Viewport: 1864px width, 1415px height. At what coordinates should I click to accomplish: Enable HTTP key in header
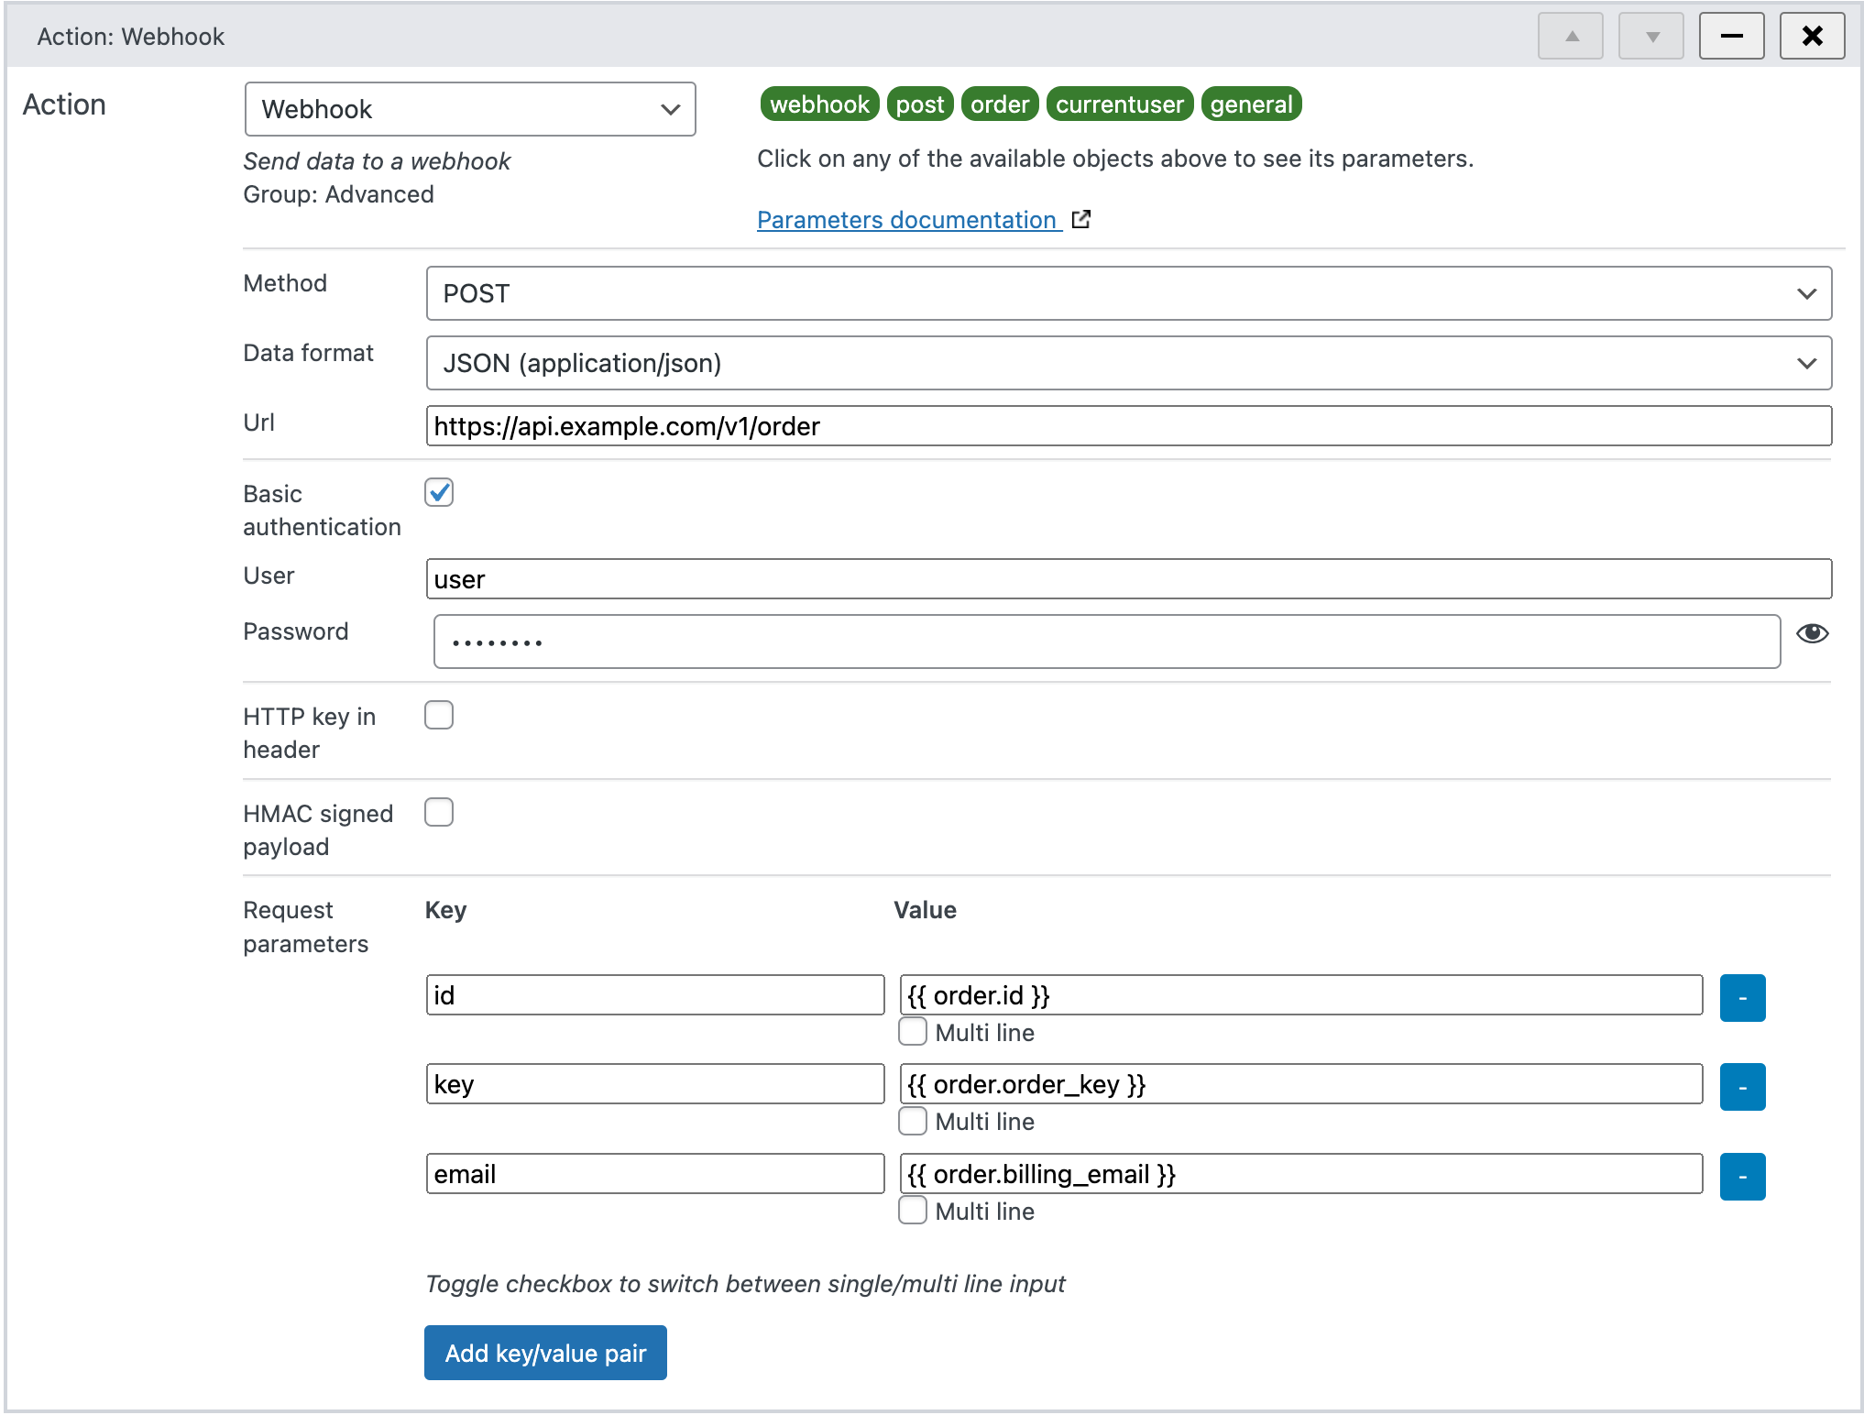click(x=439, y=715)
